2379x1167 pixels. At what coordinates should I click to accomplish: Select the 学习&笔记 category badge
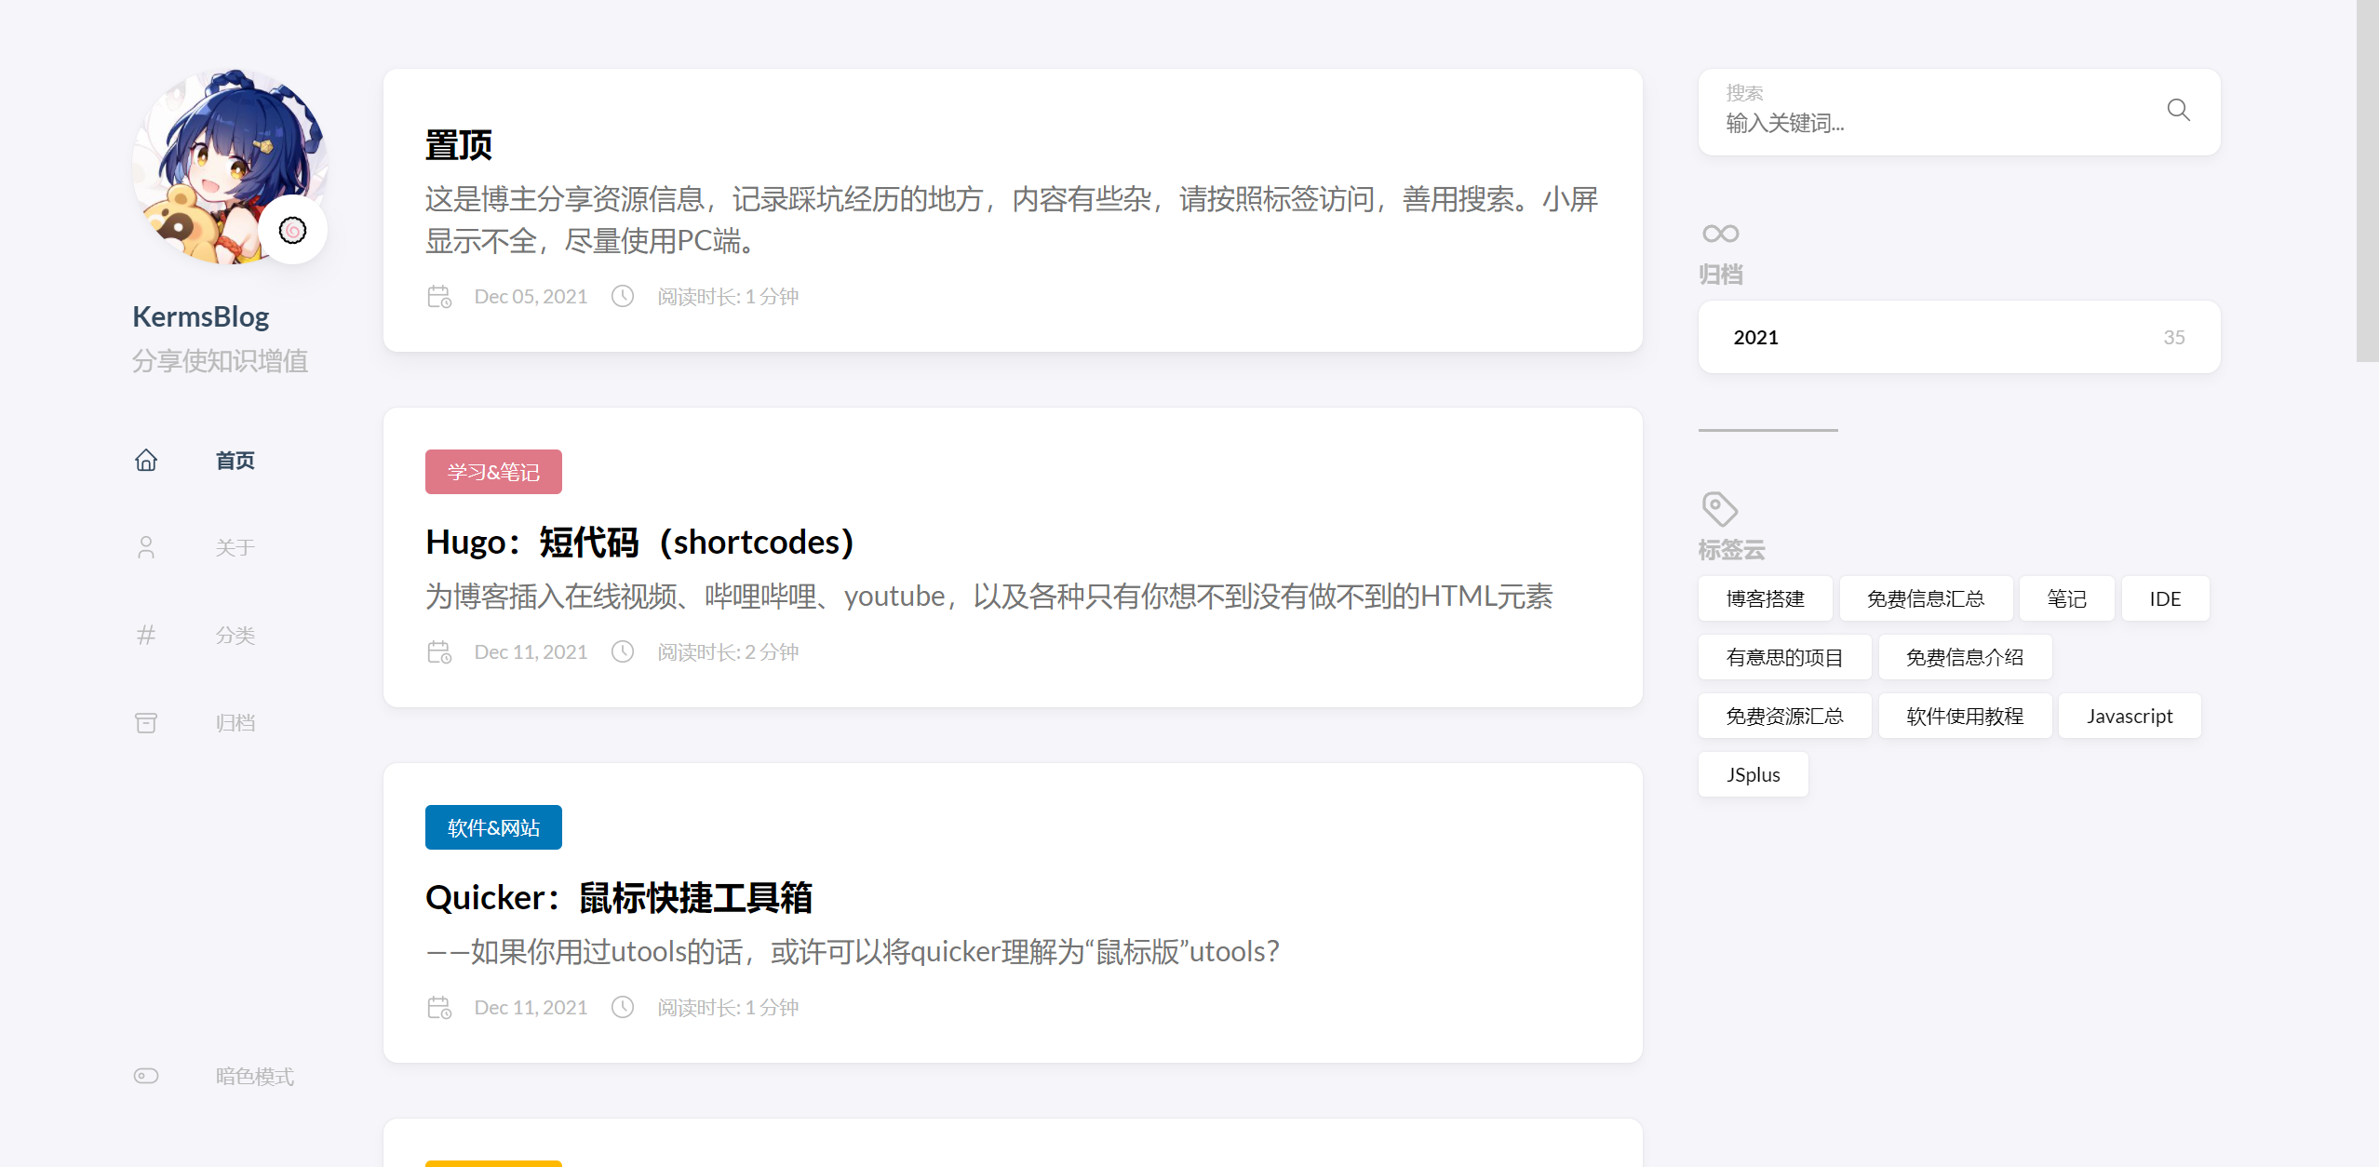[493, 473]
